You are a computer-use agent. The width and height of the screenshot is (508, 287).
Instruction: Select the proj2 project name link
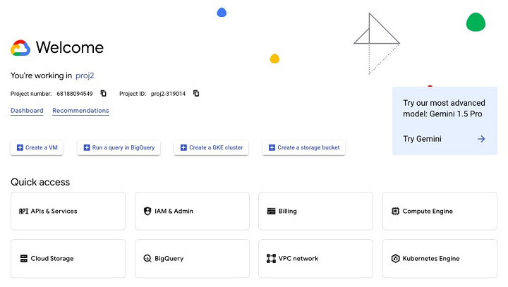[x=85, y=75]
